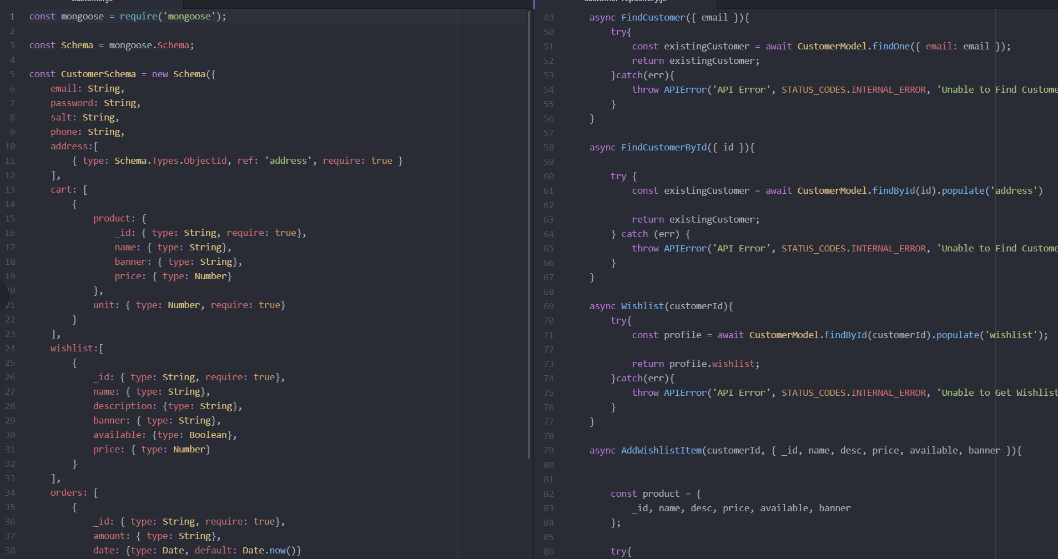1058x559 pixels.
Task: Click line number 34 in the gutter
Action: point(10,492)
